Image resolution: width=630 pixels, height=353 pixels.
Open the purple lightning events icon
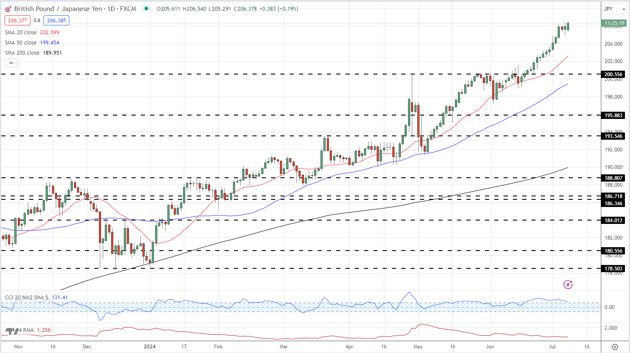click(x=568, y=284)
